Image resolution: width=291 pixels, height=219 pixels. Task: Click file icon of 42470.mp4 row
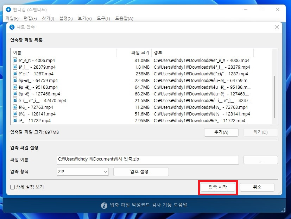15,100
